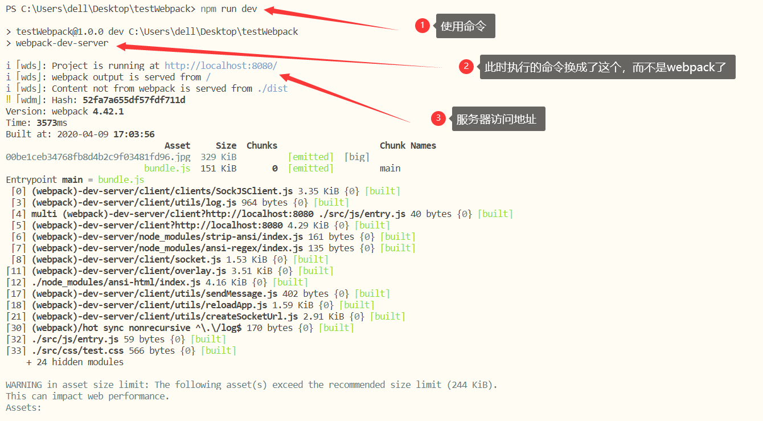Screen dimensions: 763x421
Task: Select the ansi-regex/index.js module row
Action: 213,248
